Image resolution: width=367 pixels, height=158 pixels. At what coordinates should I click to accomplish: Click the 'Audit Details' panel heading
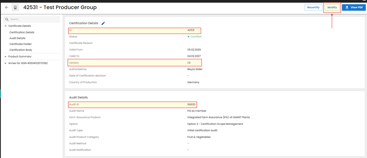point(78,97)
